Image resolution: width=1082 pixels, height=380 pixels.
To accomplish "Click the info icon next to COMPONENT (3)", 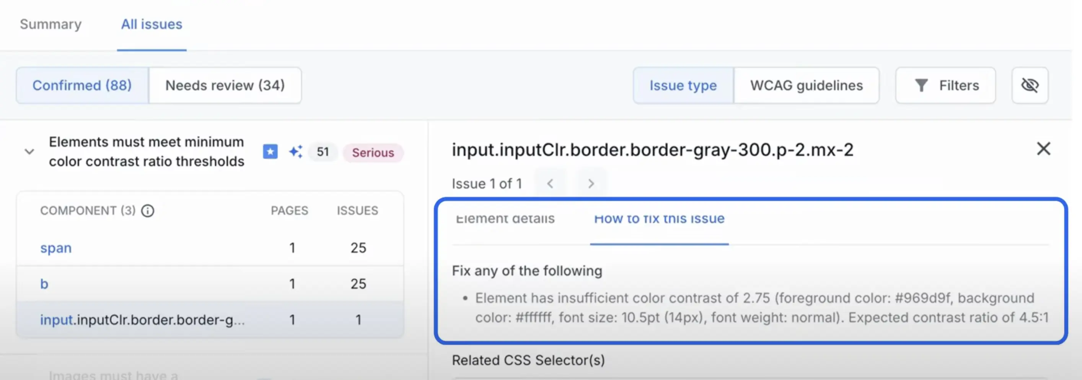I will (x=147, y=211).
